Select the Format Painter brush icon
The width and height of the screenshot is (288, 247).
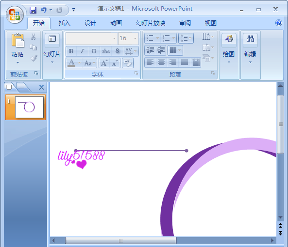click(x=34, y=58)
